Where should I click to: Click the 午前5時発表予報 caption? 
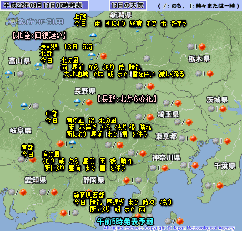(x=125, y=222)
